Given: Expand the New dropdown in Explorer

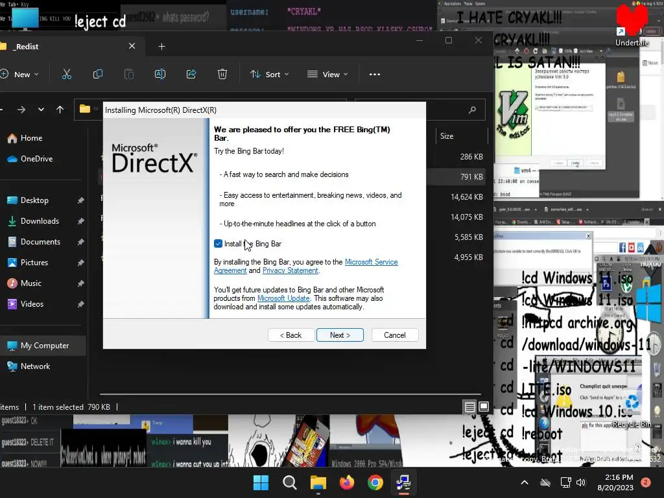Looking at the screenshot, I should (x=19, y=74).
